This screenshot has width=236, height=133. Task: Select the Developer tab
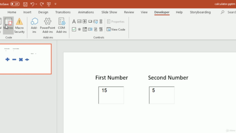point(162,12)
